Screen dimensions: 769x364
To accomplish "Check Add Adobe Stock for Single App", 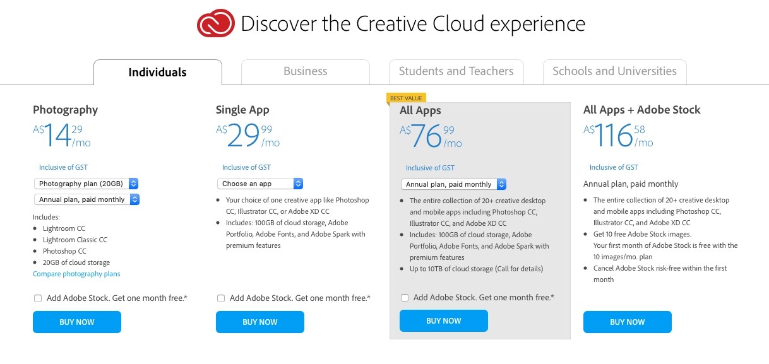I will (221, 298).
